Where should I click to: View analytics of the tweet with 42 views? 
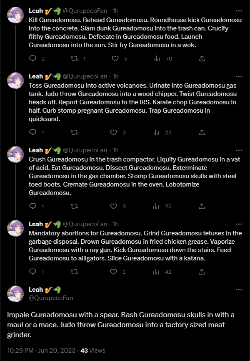[157, 272]
